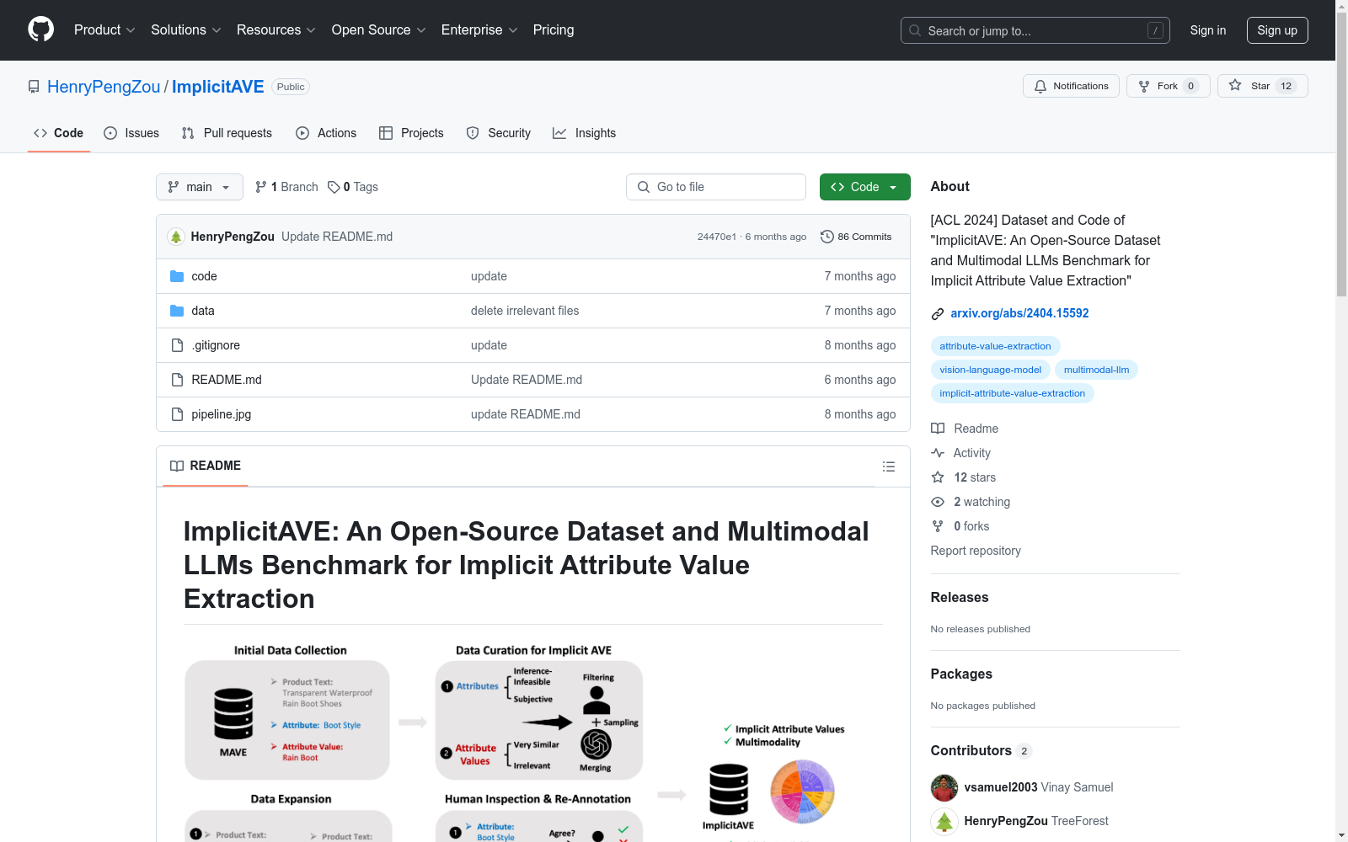Open the Insights tab

coord(585,133)
